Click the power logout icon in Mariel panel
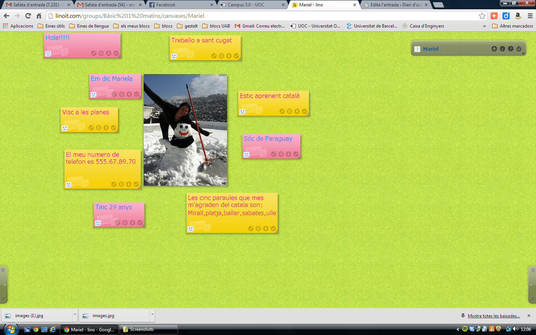 pyautogui.click(x=519, y=49)
